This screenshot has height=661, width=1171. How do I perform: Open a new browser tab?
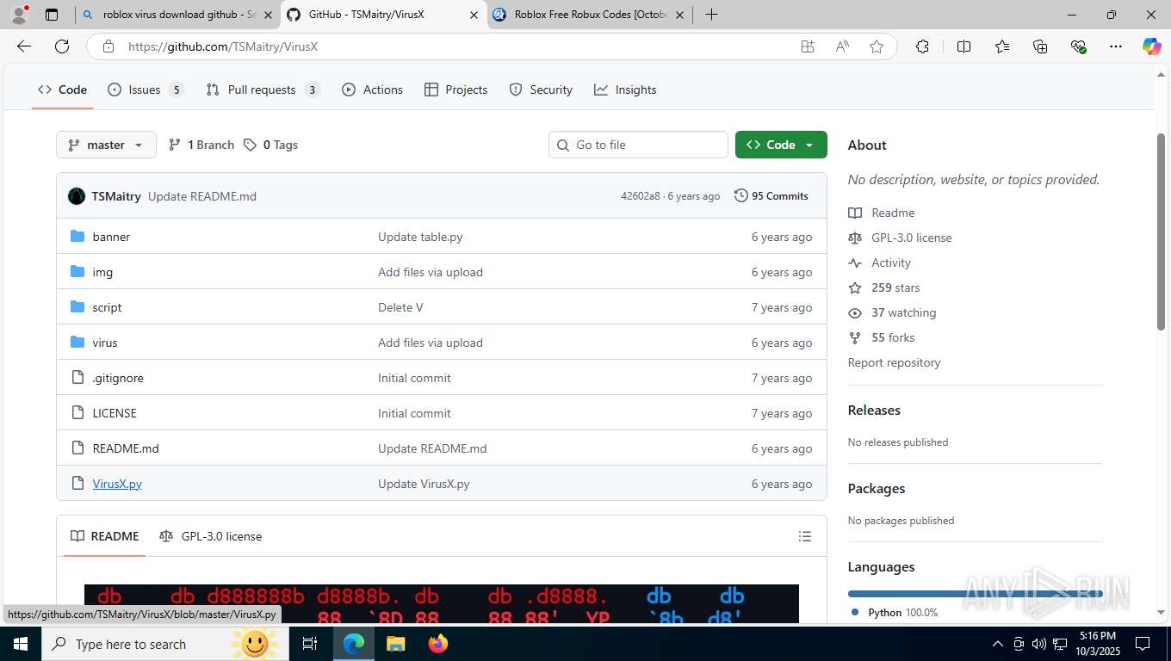pos(711,15)
